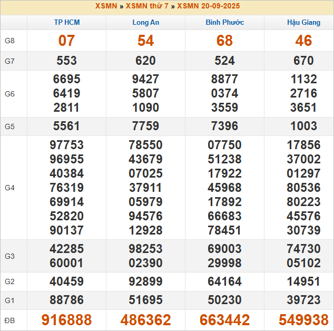
Task: Click the ĐB special prize row label
Action: (9, 320)
